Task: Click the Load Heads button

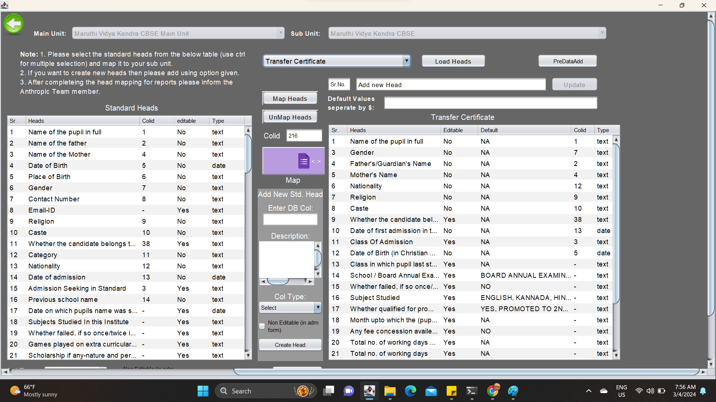Action: click(453, 61)
